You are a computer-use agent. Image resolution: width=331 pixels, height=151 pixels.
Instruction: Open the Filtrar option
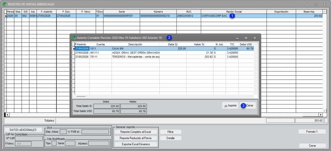point(171,132)
